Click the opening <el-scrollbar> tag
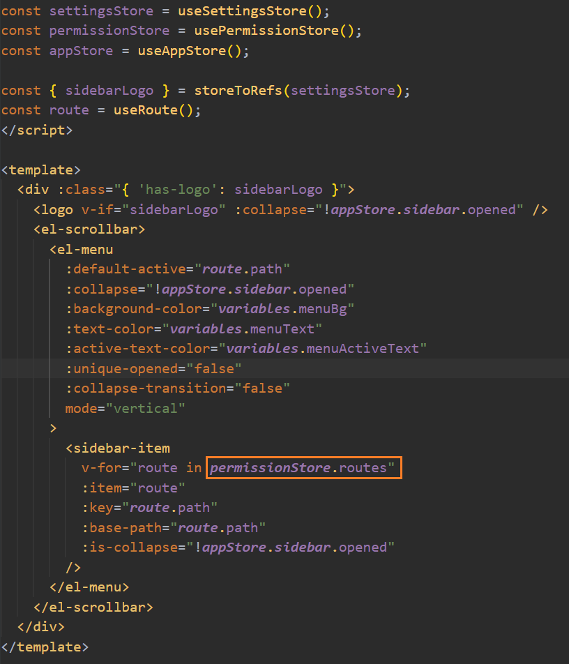This screenshot has width=569, height=664. 89,229
